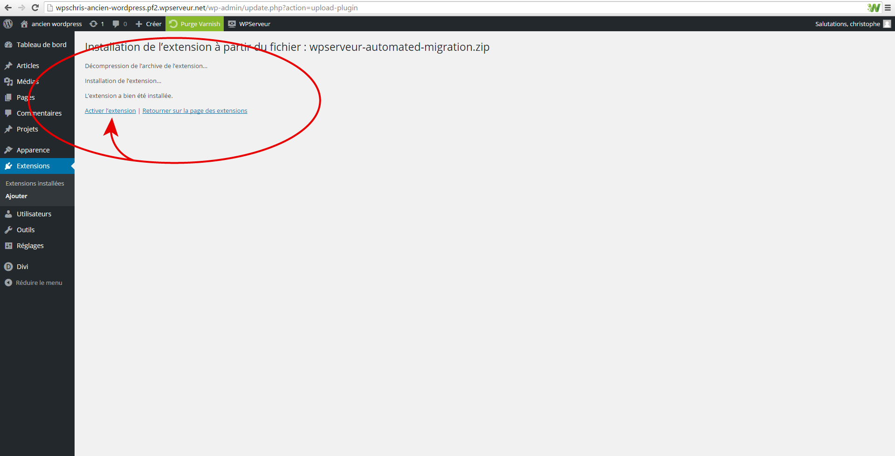Open the Chrome hamburger menu icon
The height and width of the screenshot is (456, 895).
point(888,7)
